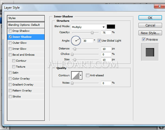Click the style preview thumbnail
The height and width of the screenshot is (130, 165).
tap(150, 52)
